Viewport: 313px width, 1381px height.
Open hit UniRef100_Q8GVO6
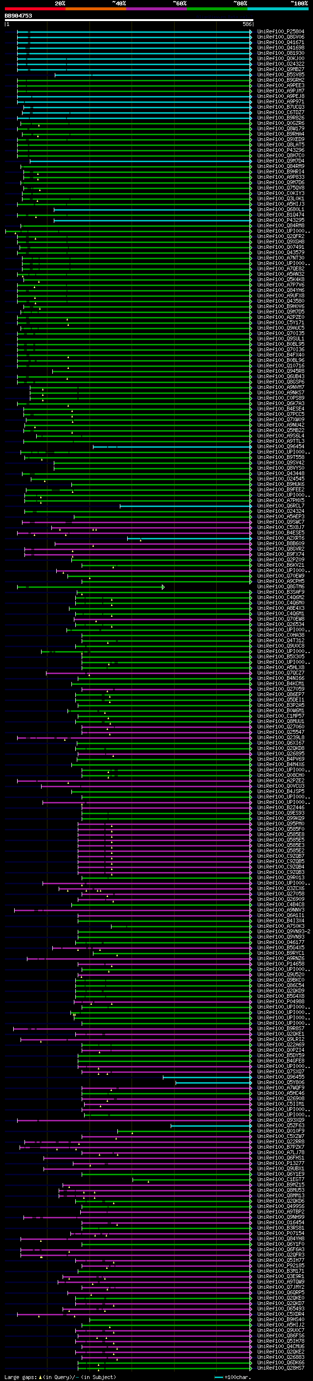[280, 37]
